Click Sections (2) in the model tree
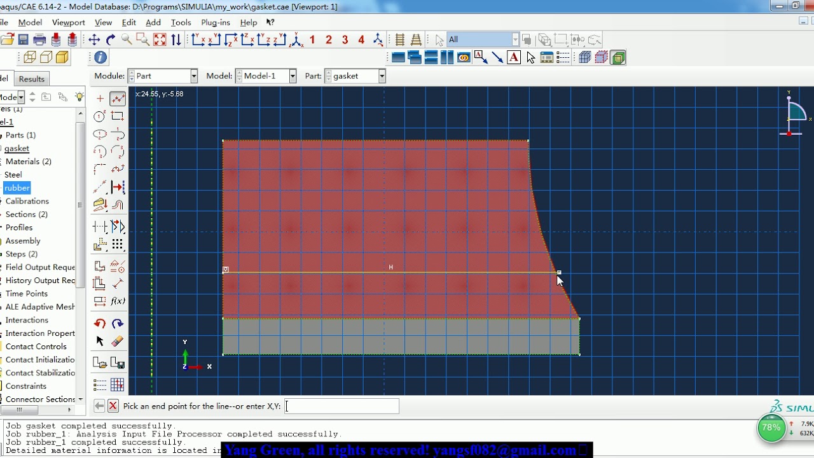This screenshot has width=814, height=458. (x=27, y=214)
